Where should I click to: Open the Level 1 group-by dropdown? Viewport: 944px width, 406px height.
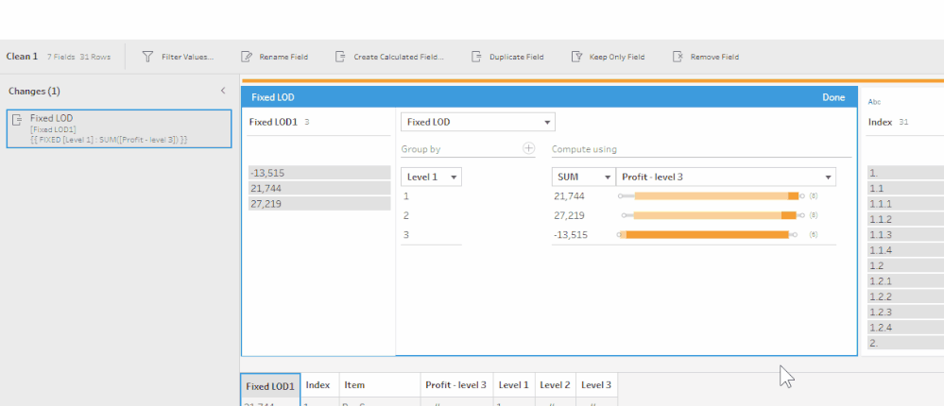click(432, 177)
